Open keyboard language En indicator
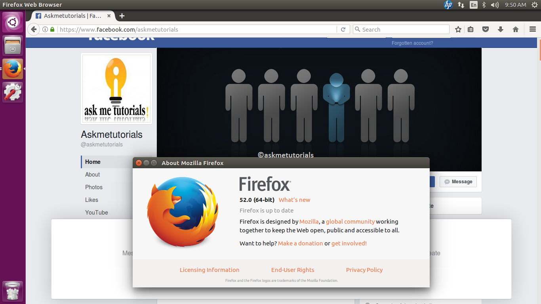541x304 pixels. 474,5
